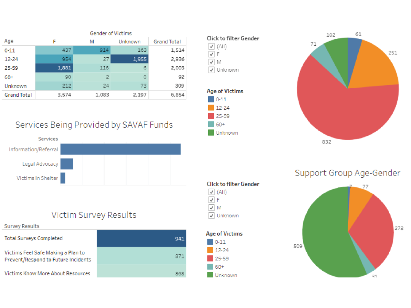Select the 0-11 blue legend swatch
The image size is (411, 308).
pyautogui.click(x=211, y=99)
